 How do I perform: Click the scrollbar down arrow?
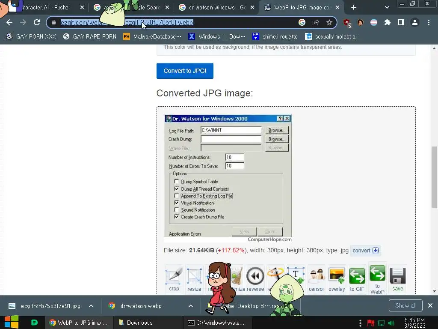tap(434, 291)
